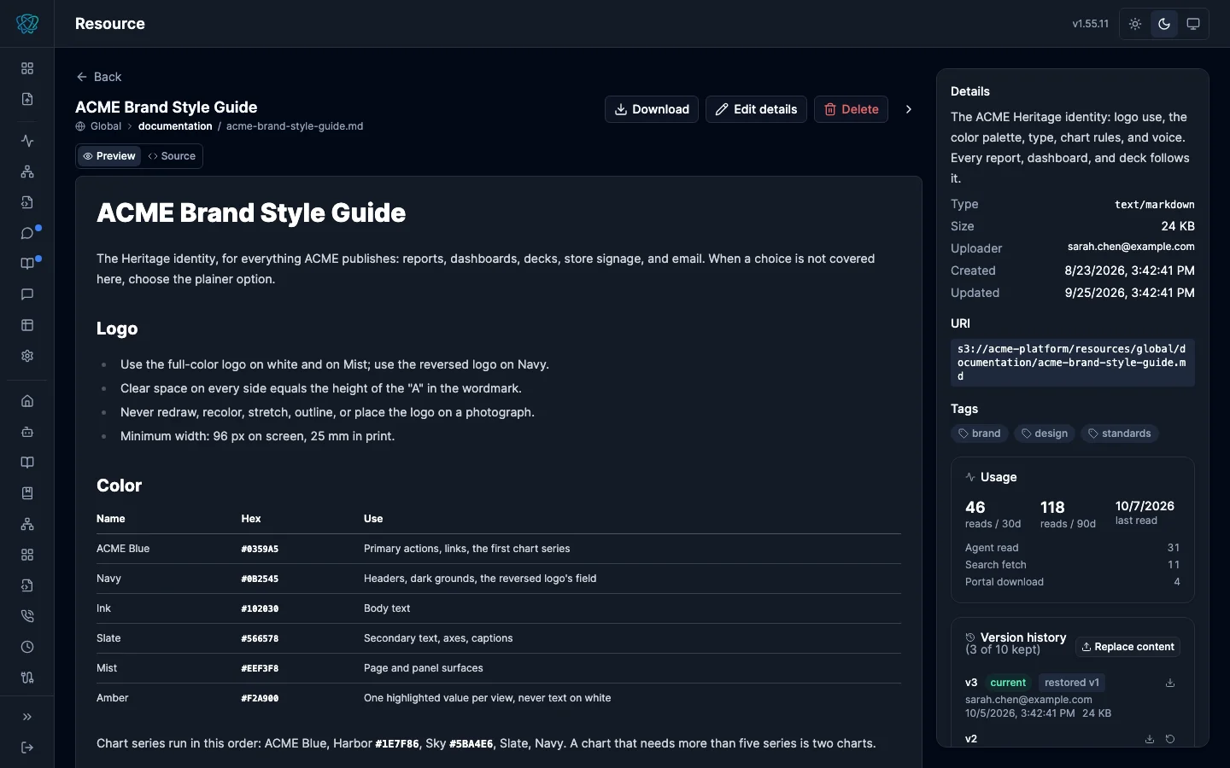Viewport: 1230px width, 768px height.
Task: Switch to system theme with the monitor icon
Action: click(x=1193, y=24)
